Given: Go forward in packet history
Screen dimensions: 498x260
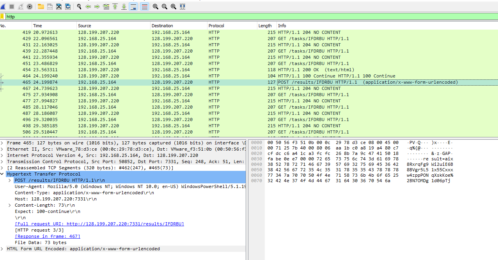Looking at the screenshot, I should pos(97,7).
